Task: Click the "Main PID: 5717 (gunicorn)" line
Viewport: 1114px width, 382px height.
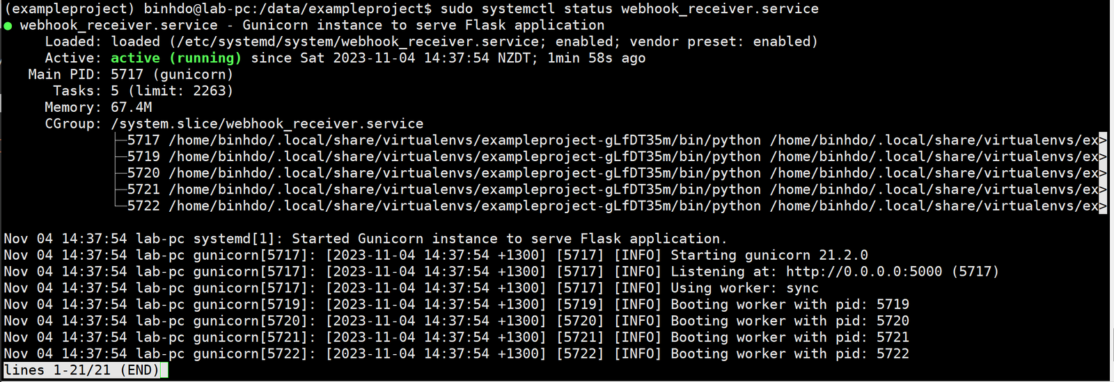Action: (130, 74)
